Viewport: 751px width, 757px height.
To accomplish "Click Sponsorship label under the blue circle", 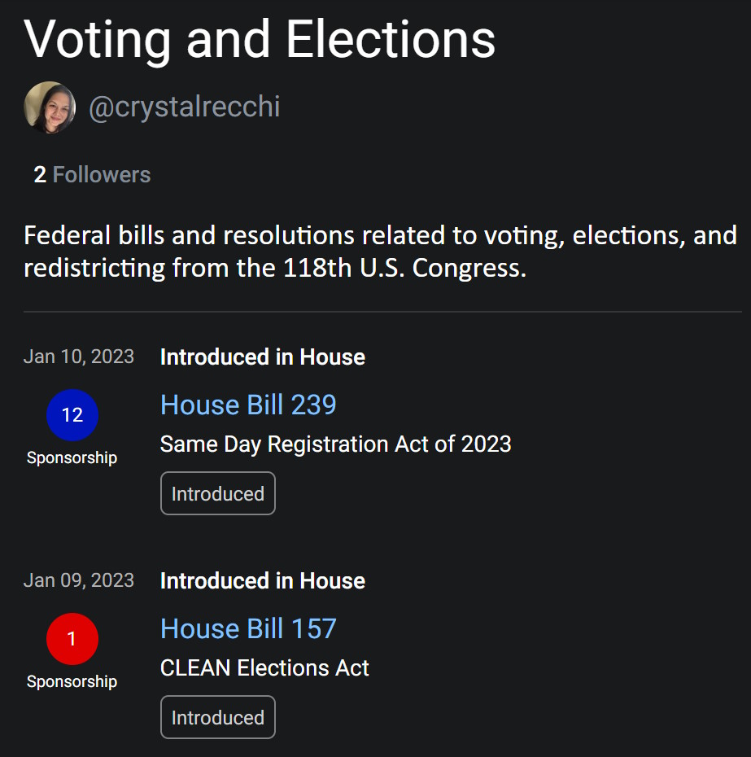I will [x=72, y=458].
